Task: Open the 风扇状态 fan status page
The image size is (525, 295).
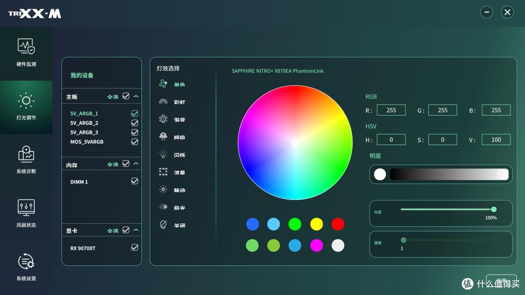Action: point(26,213)
